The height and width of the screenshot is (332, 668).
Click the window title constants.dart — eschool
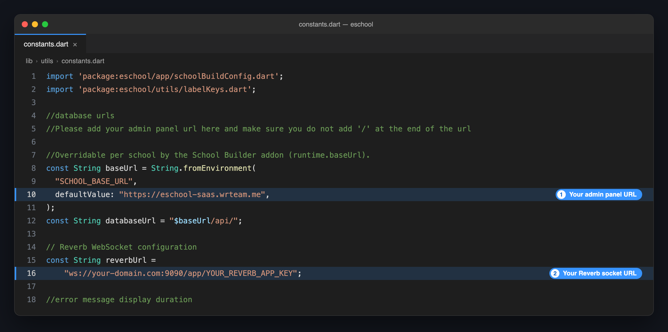[x=336, y=24]
